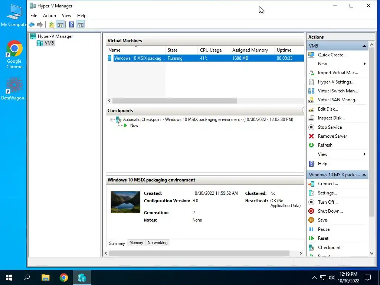Select the Windows 10 MSIX packaging VM row

click(x=205, y=58)
